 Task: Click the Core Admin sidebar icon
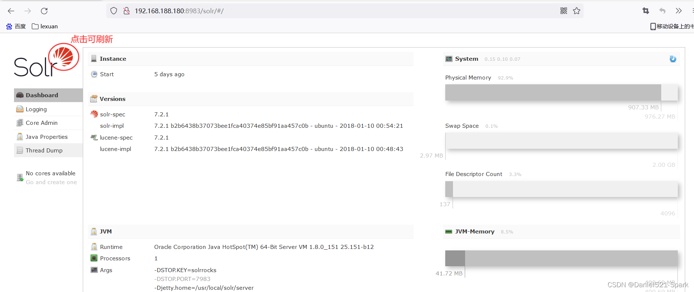[x=20, y=123]
